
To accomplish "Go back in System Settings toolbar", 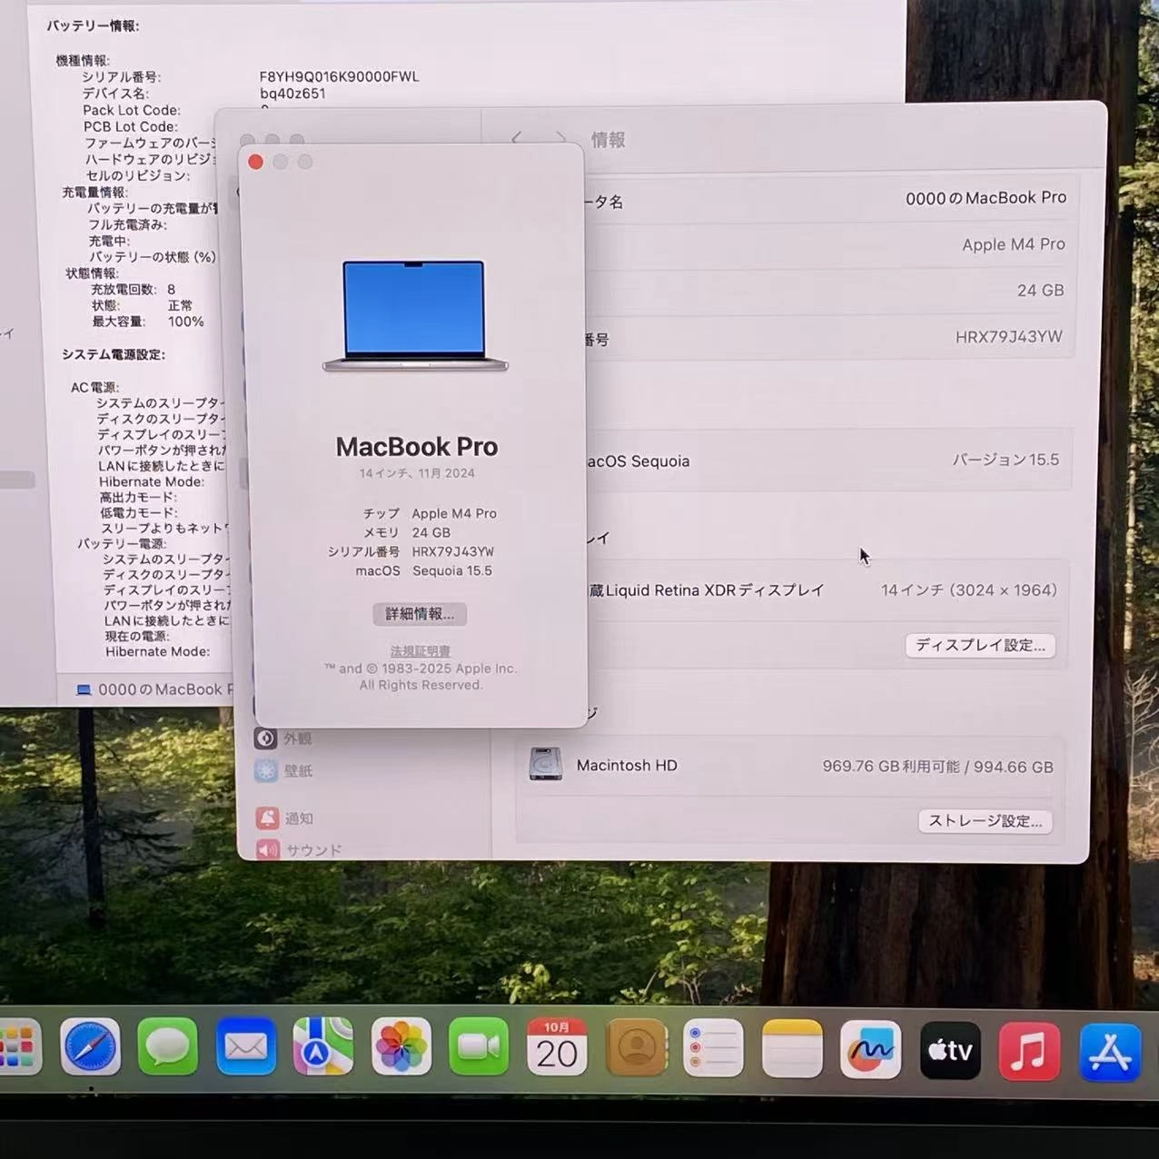I will pos(517,139).
